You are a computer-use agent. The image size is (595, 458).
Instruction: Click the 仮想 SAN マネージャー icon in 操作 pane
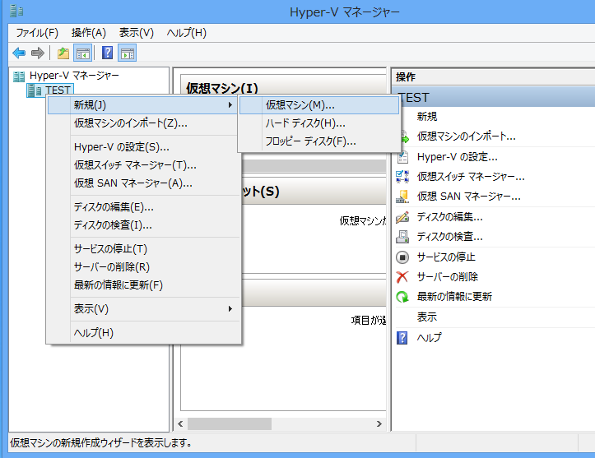click(402, 197)
